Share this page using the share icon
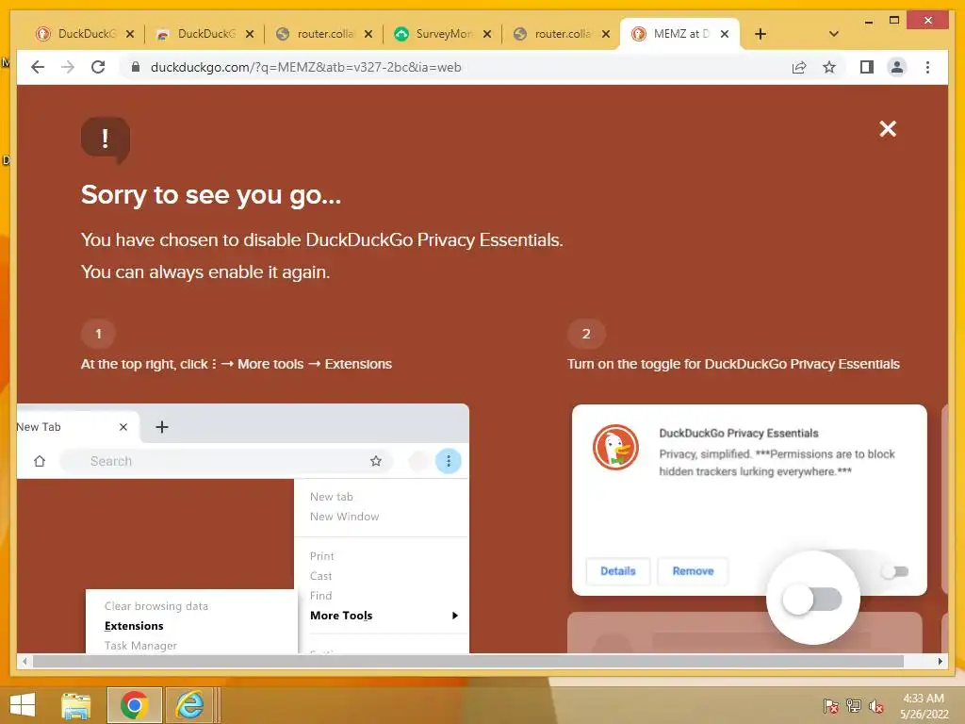Image resolution: width=965 pixels, height=724 pixels. tap(799, 67)
